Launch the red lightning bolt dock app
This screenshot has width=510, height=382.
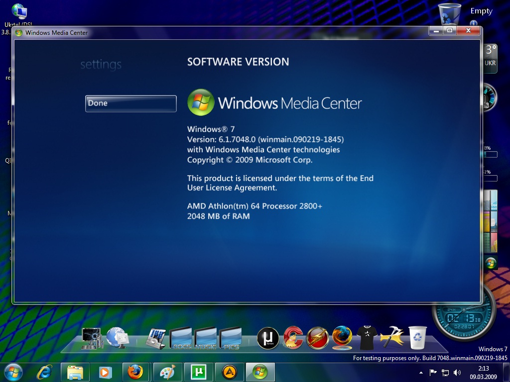pos(318,338)
